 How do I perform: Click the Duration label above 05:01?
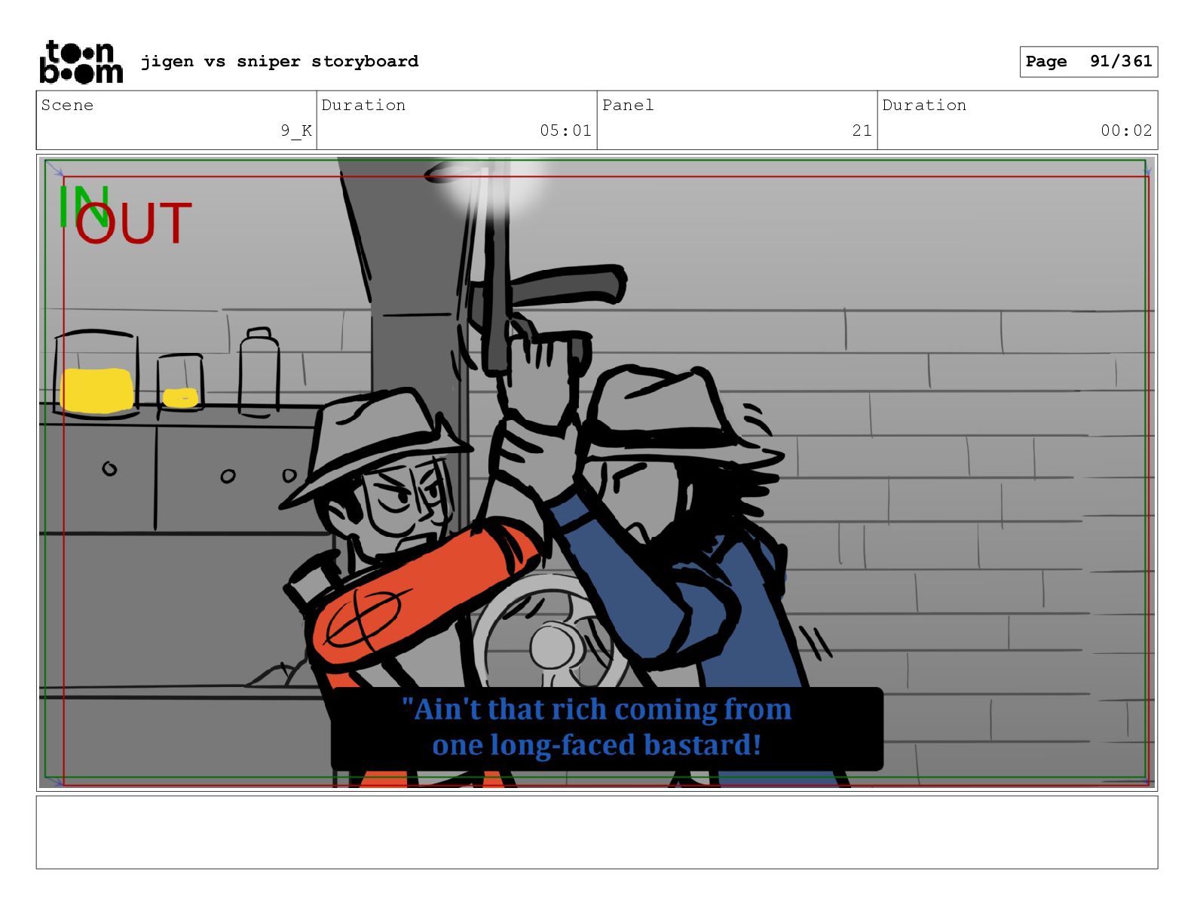[x=363, y=106]
